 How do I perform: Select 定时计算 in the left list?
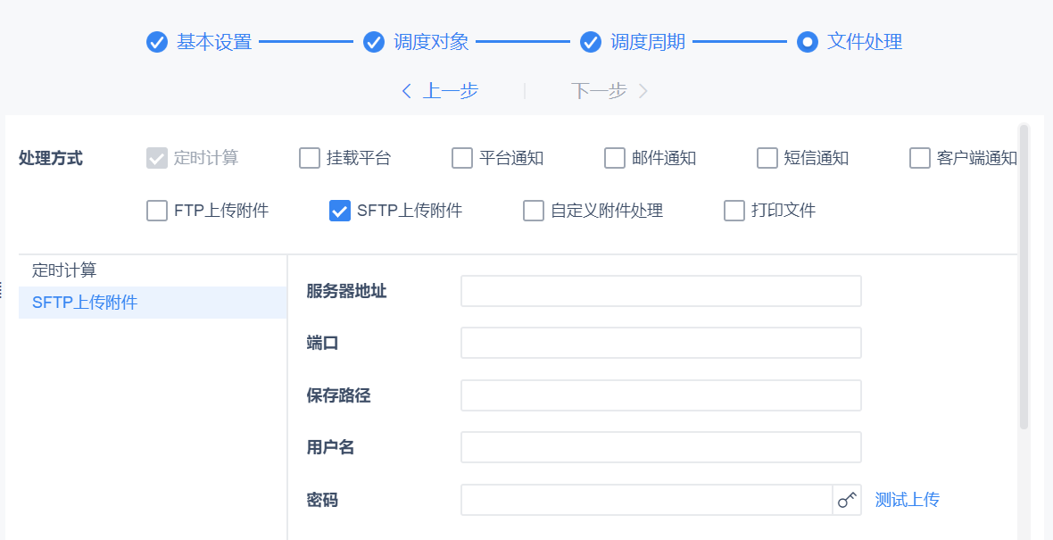(64, 270)
